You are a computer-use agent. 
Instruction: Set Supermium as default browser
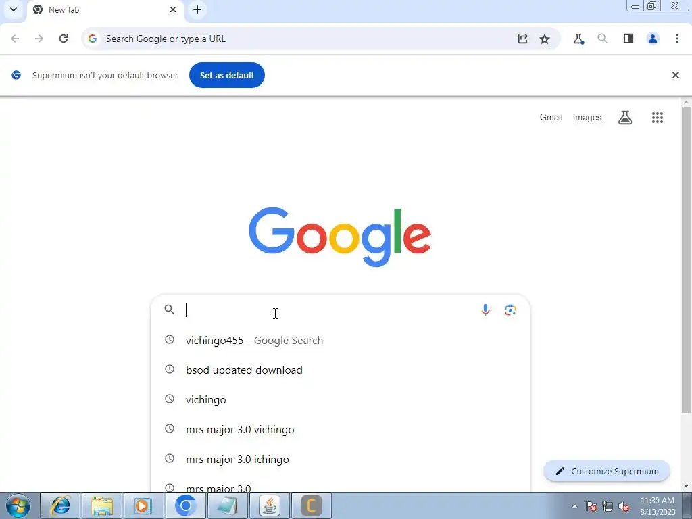(227, 75)
